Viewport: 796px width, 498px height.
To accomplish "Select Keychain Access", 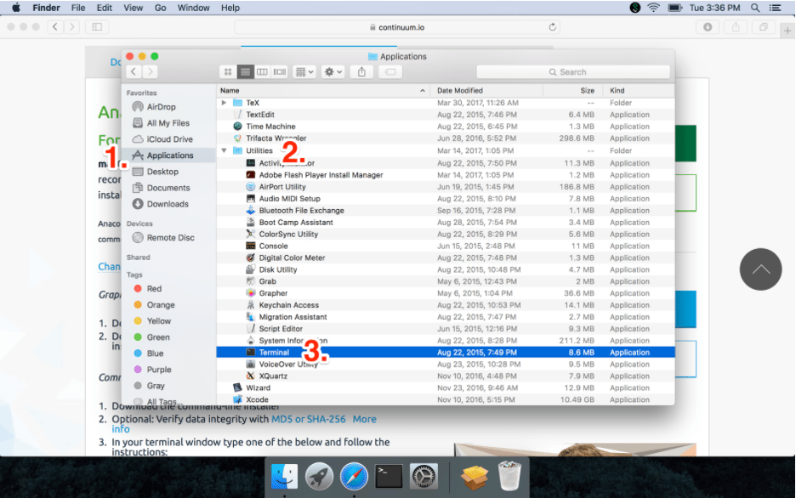I will point(446,305).
